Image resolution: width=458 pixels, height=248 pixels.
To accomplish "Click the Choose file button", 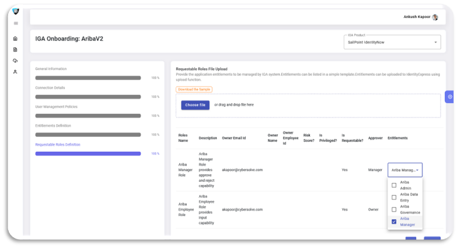I will 195,105.
